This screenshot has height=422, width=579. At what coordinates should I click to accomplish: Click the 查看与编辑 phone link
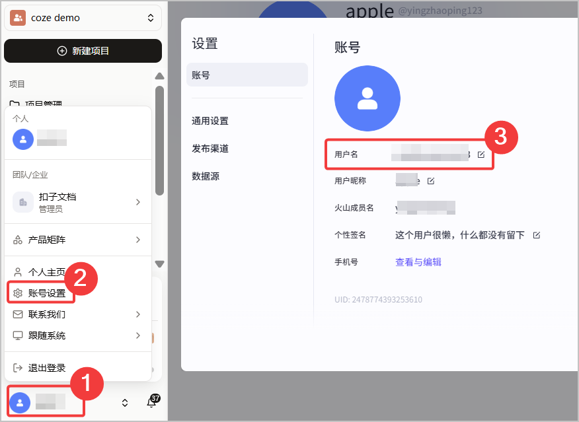point(418,262)
